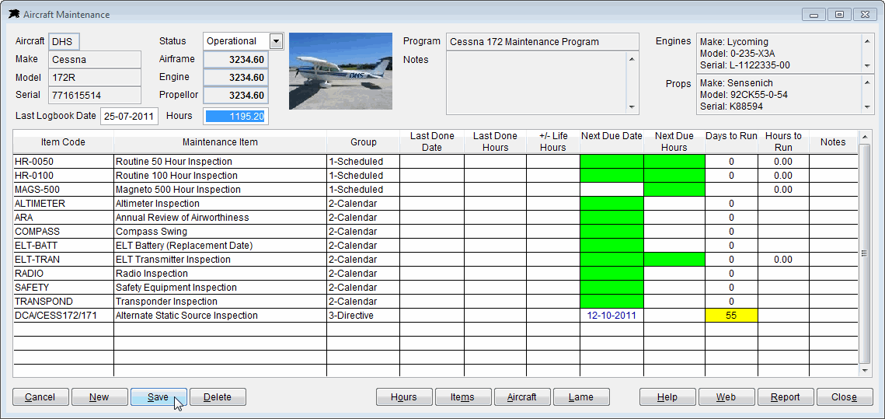Click the table scrollbar up arrow
The width and height of the screenshot is (885, 419).
(x=863, y=138)
